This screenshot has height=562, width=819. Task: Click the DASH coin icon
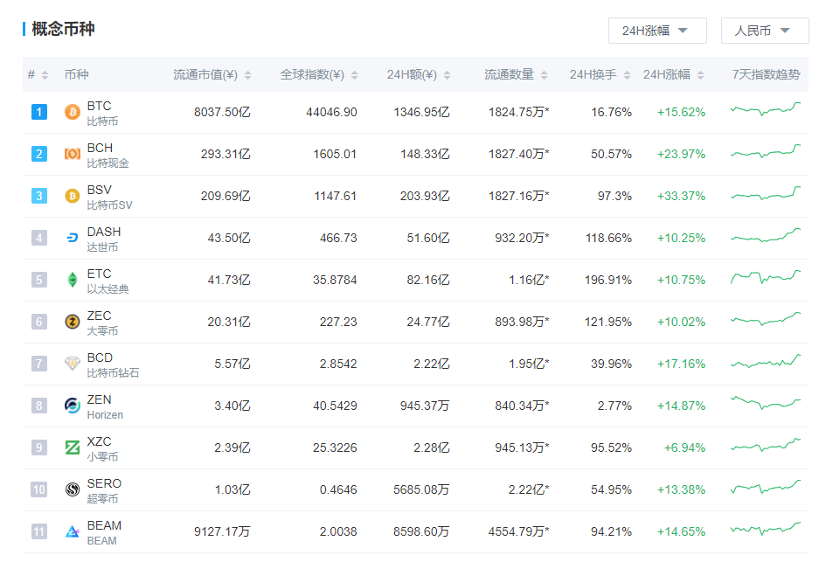pyautogui.click(x=72, y=238)
